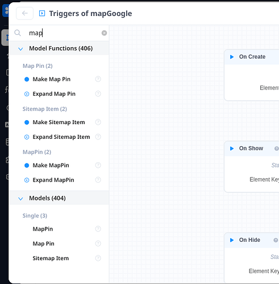
Task: Select Expand Map Pin function
Action: tap(54, 94)
